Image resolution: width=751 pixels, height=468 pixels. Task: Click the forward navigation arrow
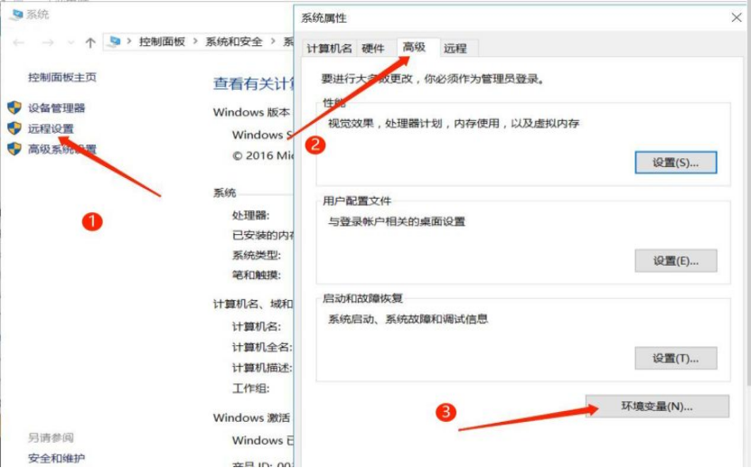click(x=47, y=42)
